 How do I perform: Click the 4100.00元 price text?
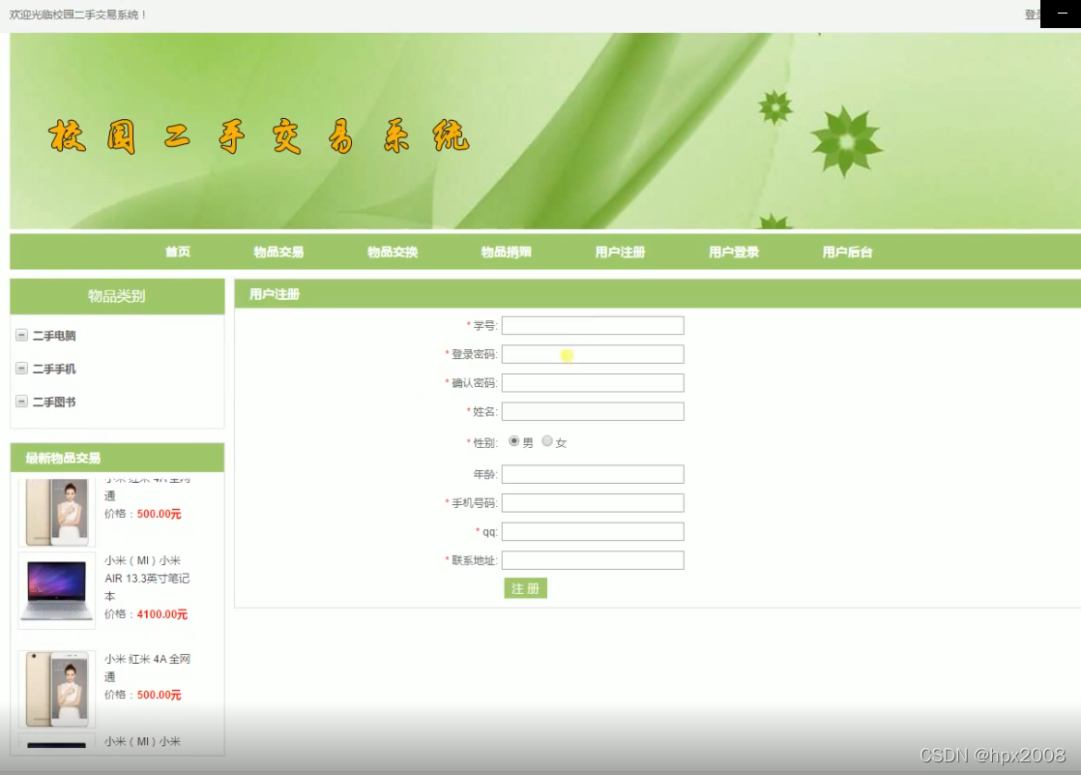coord(162,614)
